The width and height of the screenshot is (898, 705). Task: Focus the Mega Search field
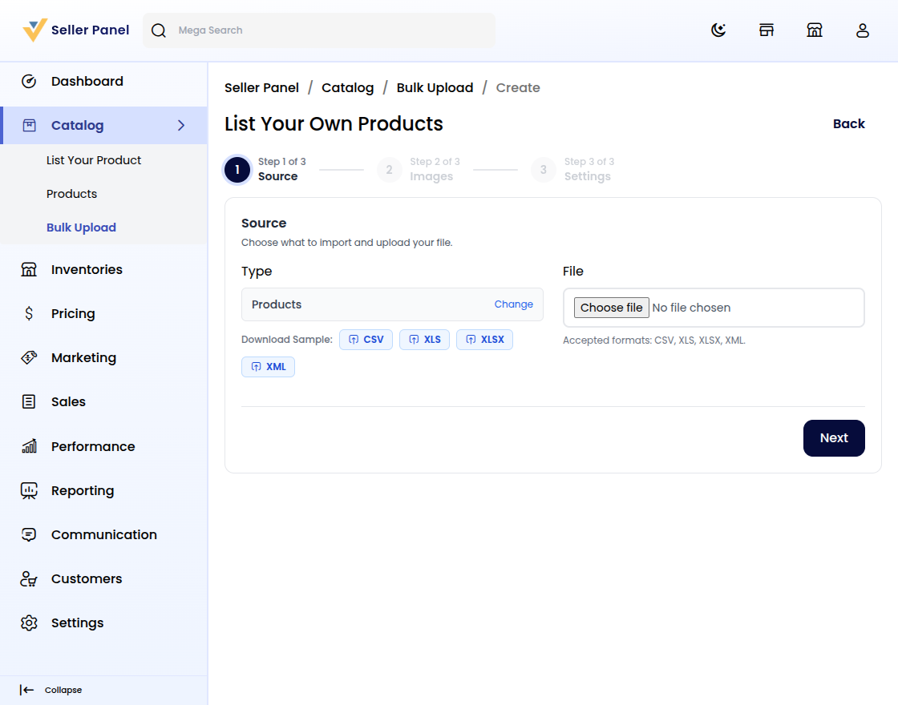click(319, 30)
